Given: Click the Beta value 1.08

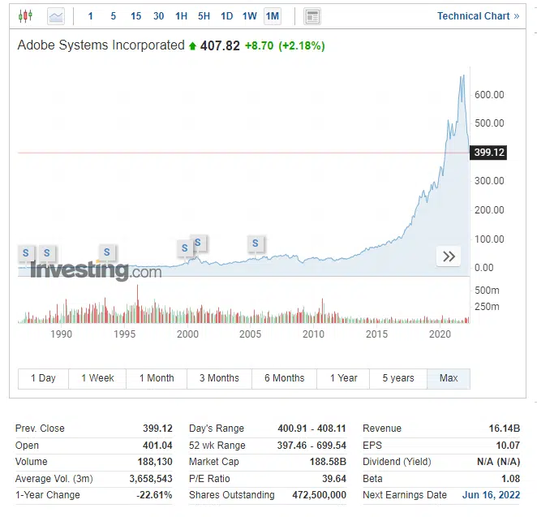Looking at the screenshot, I should click(510, 479).
